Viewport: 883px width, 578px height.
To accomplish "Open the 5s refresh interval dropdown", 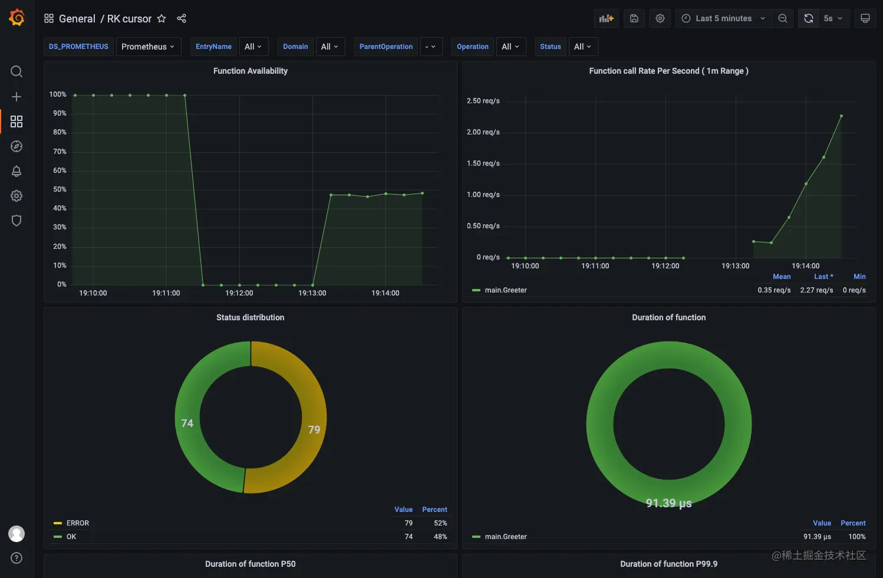I will tap(833, 18).
